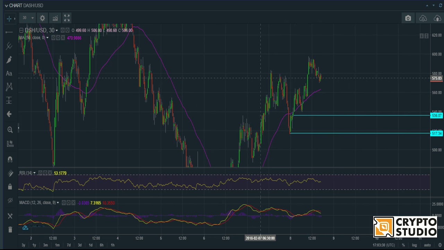
Task: Open the indicators menu
Action: [55, 18]
